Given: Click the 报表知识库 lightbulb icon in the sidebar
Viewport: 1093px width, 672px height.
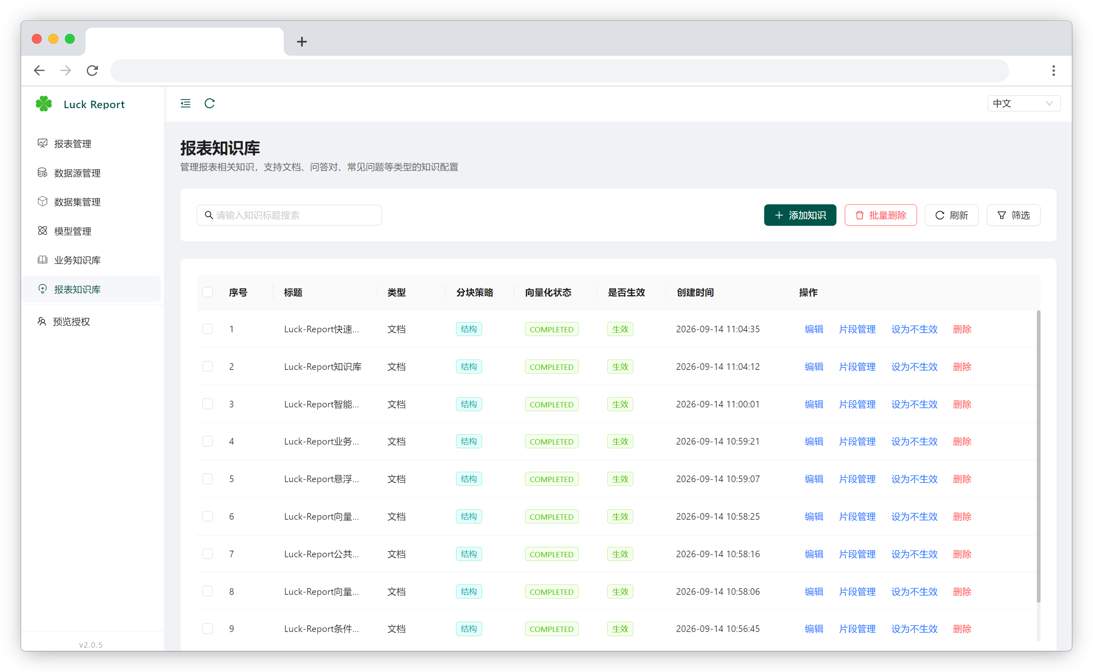Looking at the screenshot, I should (42, 289).
